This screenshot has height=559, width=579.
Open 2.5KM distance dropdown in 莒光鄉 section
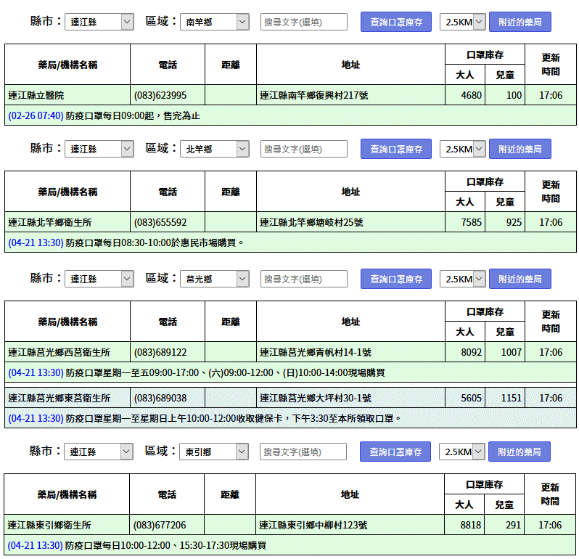462,279
